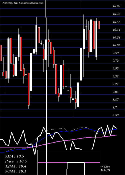The width and height of the screenshot is (125, 175).
Task: Select the 10.58 price axis label
Action: 116,22
